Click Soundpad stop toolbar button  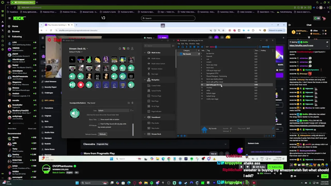pyautogui.click(x=194, y=47)
